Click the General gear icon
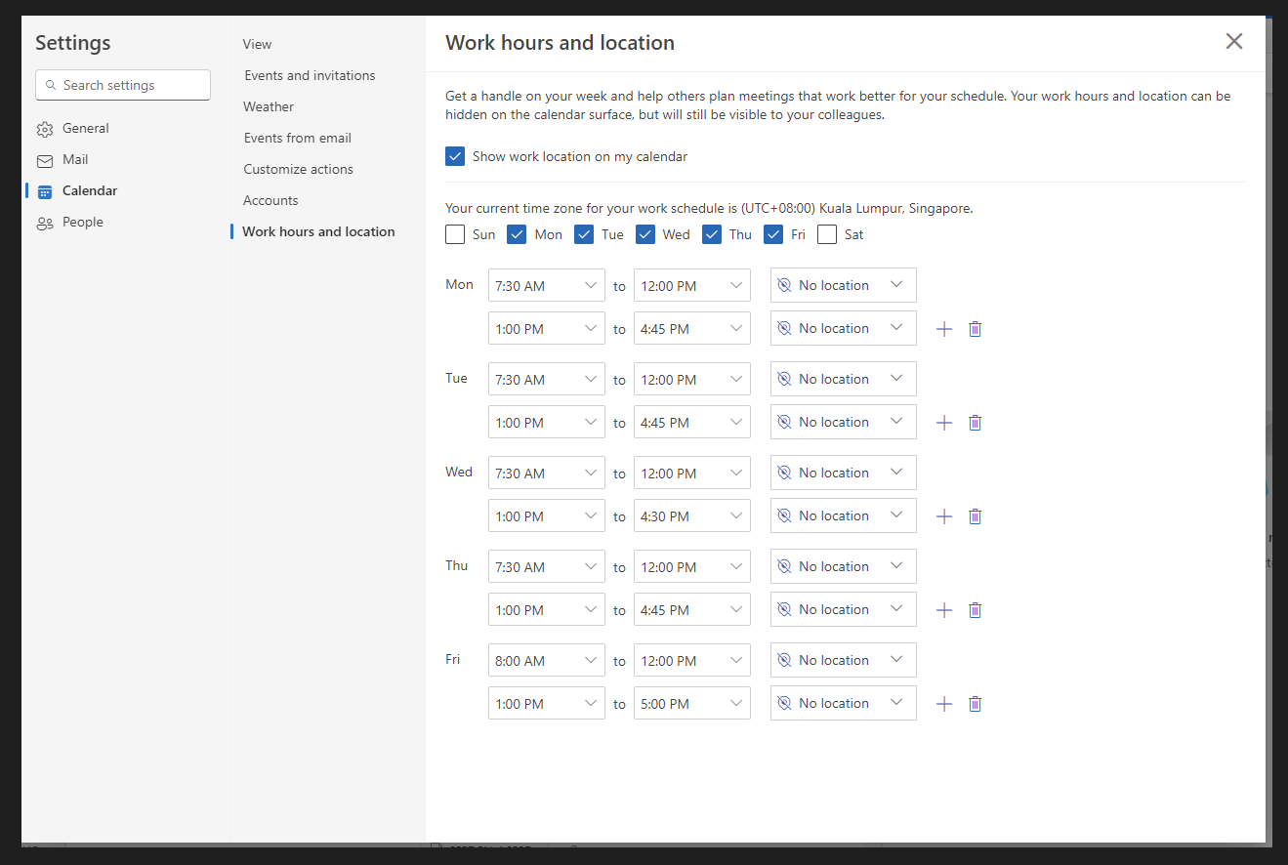Viewport: 1288px width, 865px height. [x=45, y=129]
